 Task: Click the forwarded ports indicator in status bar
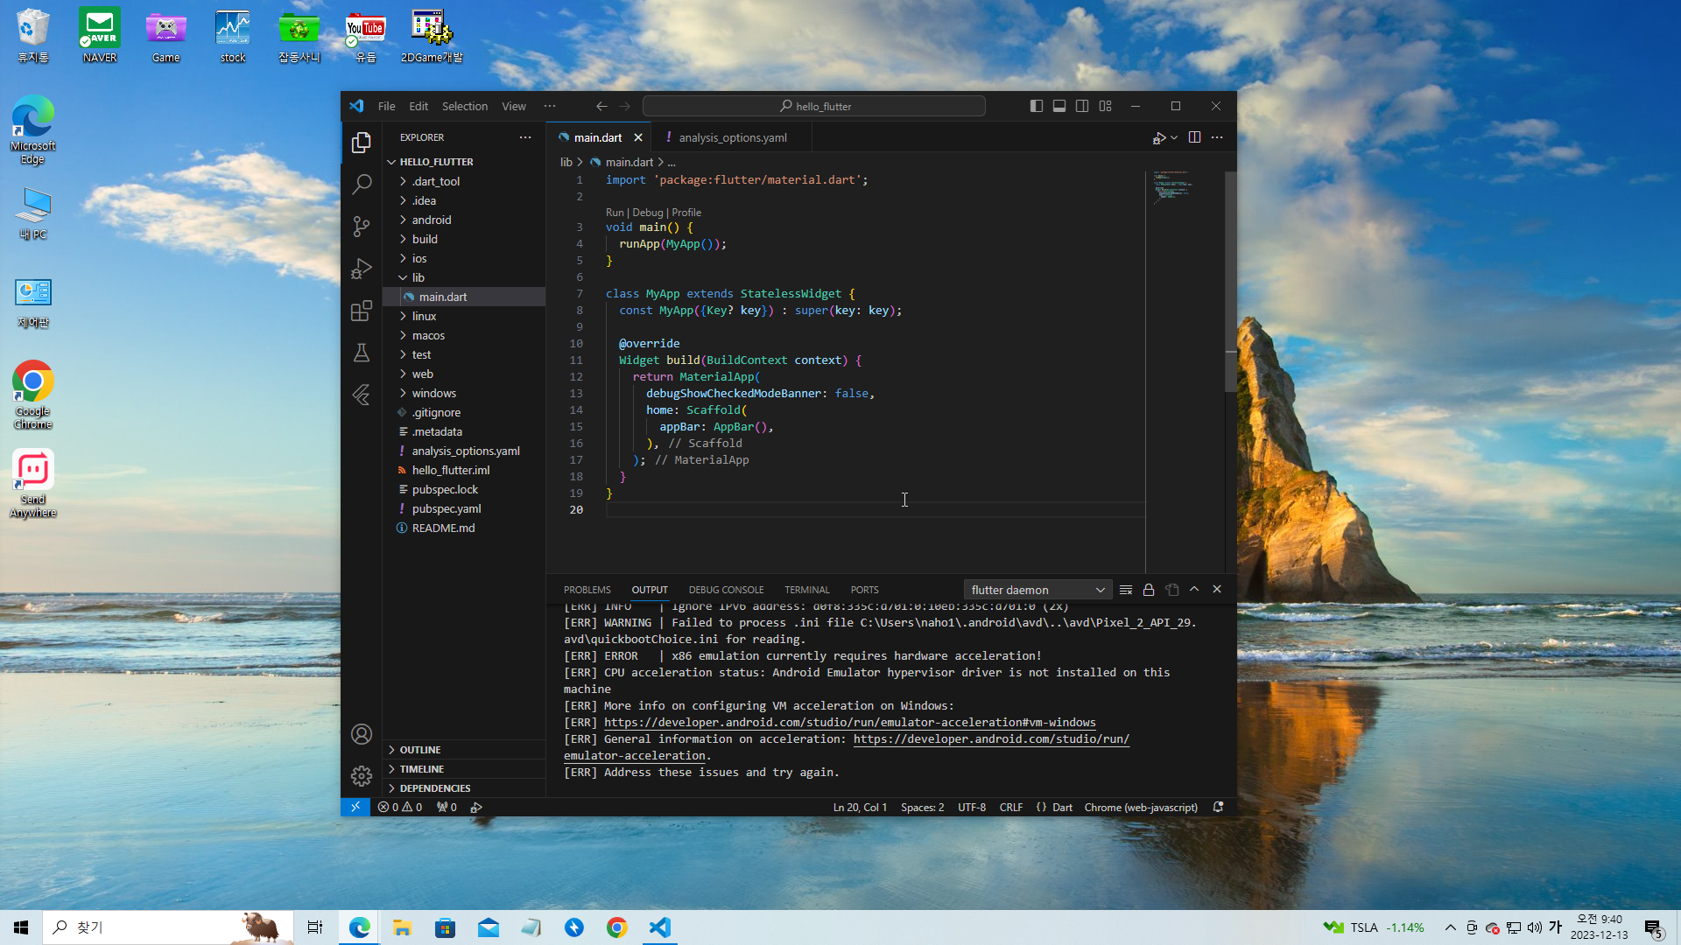447,807
